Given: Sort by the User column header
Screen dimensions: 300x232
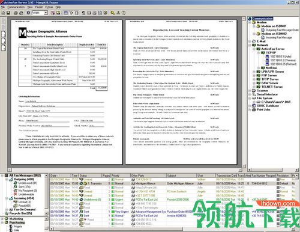Looking at the screenshot, I should click(x=206, y=176).
